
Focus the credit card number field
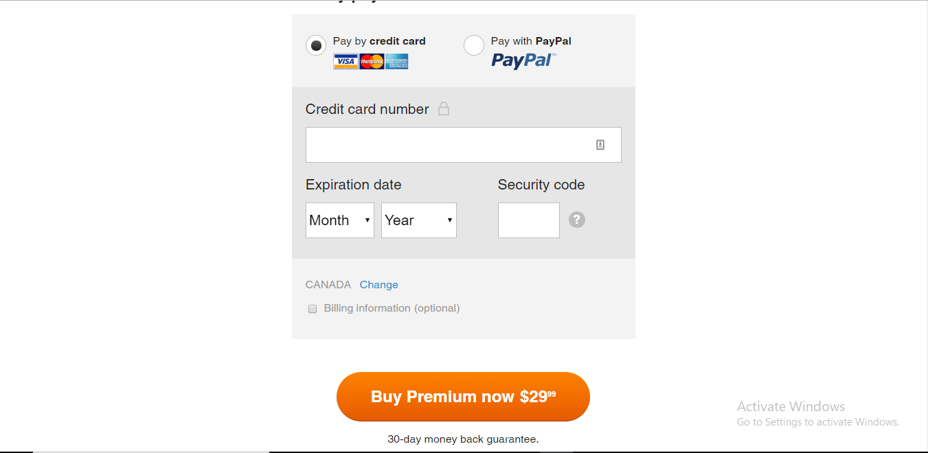464,145
